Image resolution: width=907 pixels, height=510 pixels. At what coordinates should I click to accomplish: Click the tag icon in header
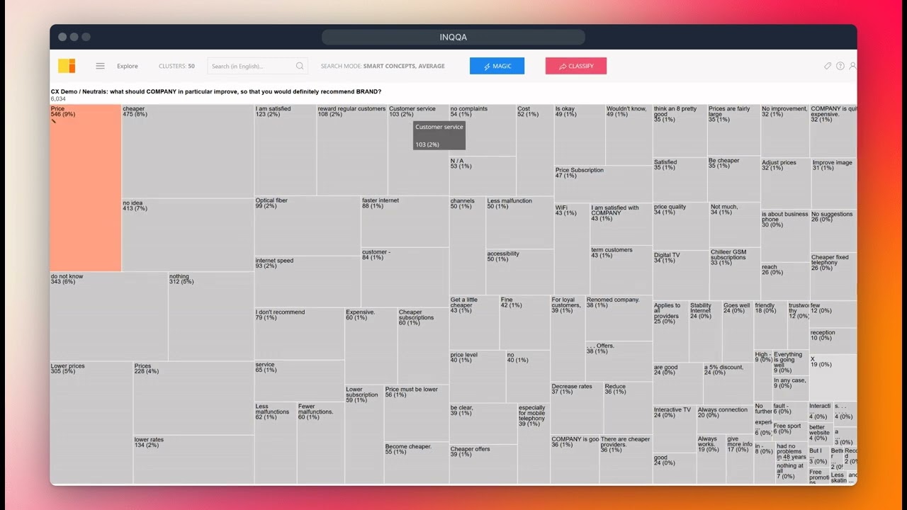pyautogui.click(x=827, y=66)
